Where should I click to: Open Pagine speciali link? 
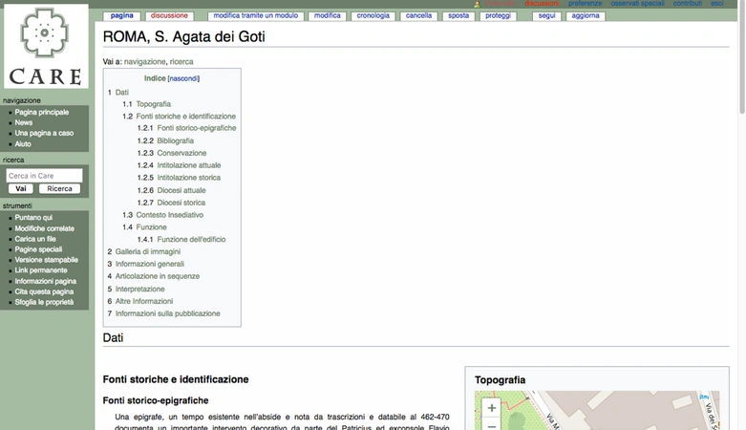(38, 249)
